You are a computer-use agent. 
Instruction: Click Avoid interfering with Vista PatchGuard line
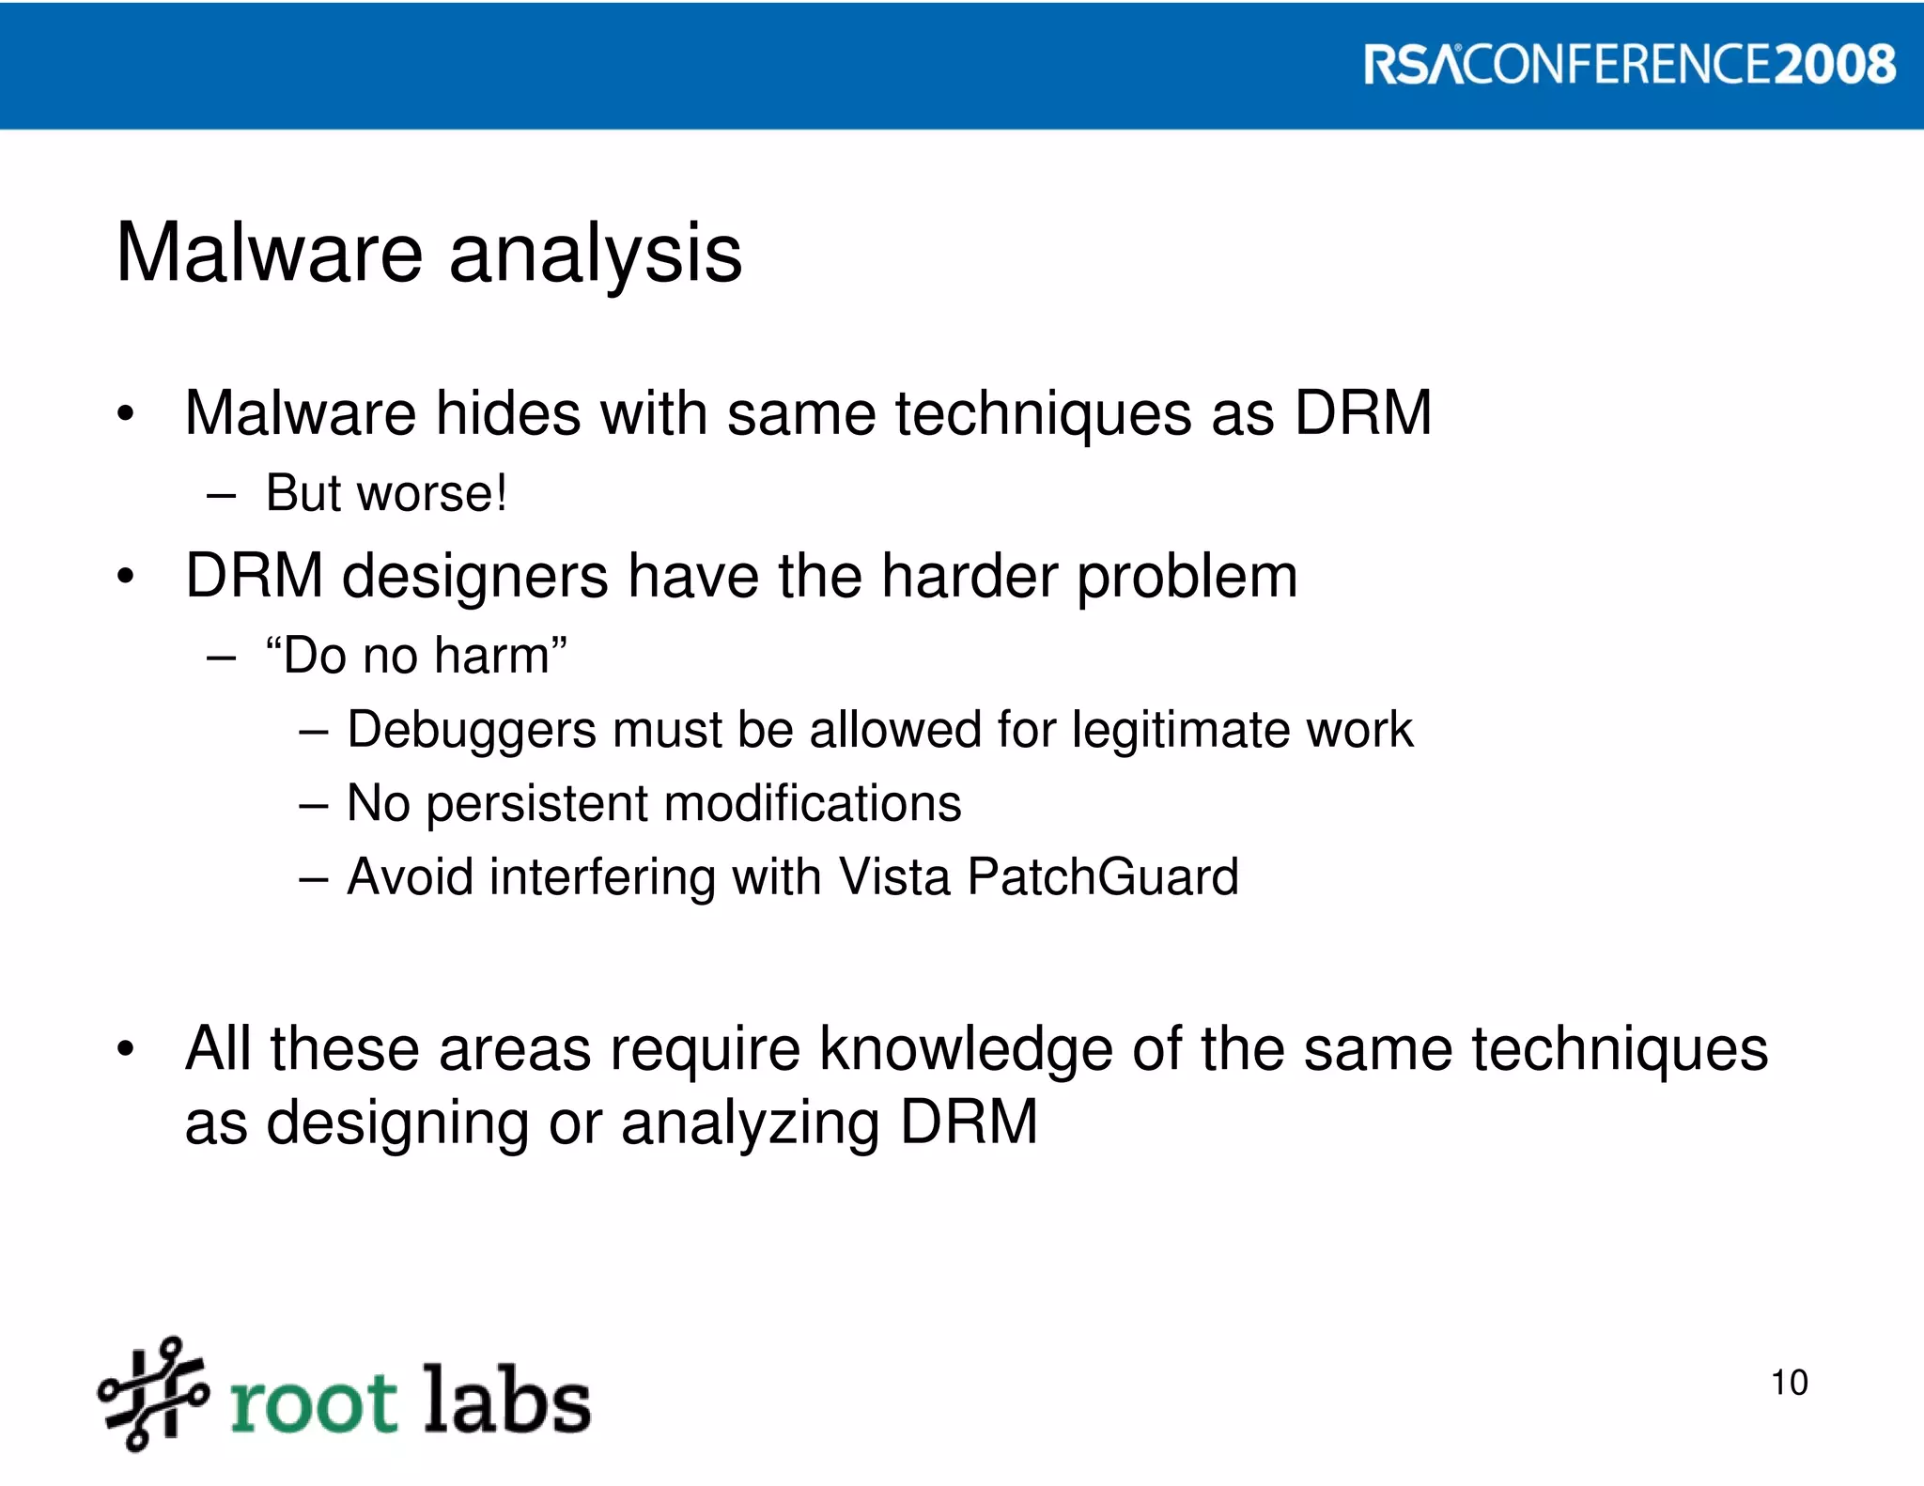coord(792,877)
